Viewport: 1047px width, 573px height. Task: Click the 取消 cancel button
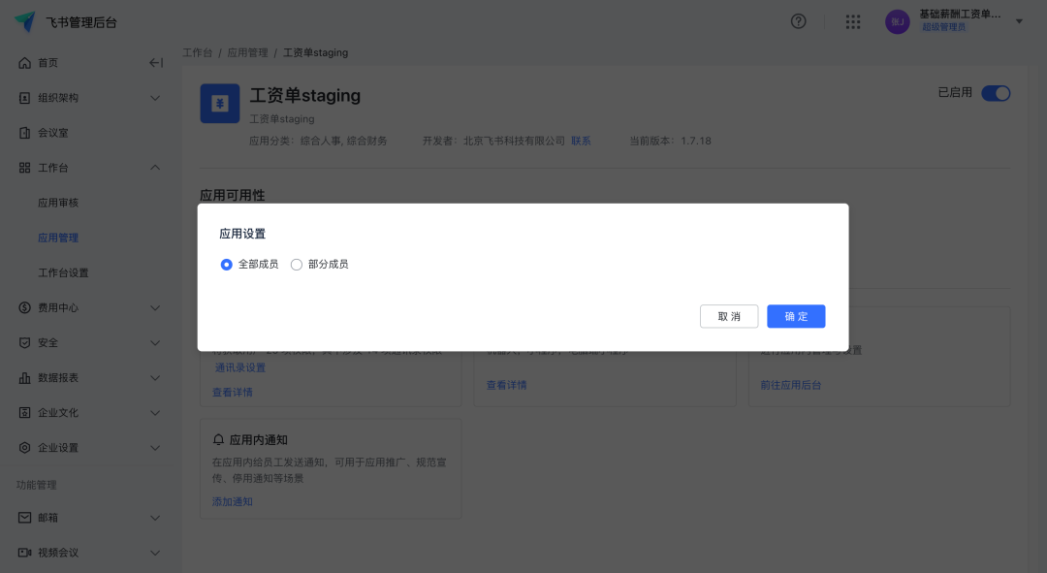click(729, 316)
